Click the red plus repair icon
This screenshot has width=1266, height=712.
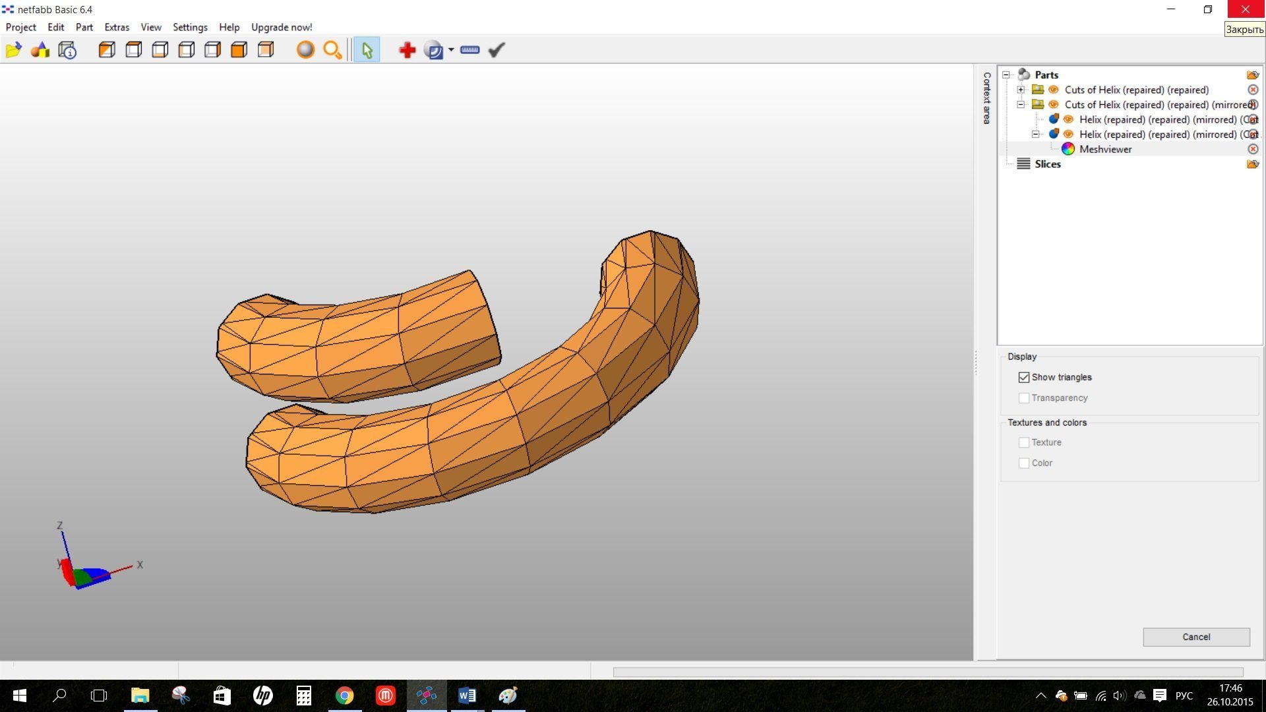pyautogui.click(x=407, y=50)
